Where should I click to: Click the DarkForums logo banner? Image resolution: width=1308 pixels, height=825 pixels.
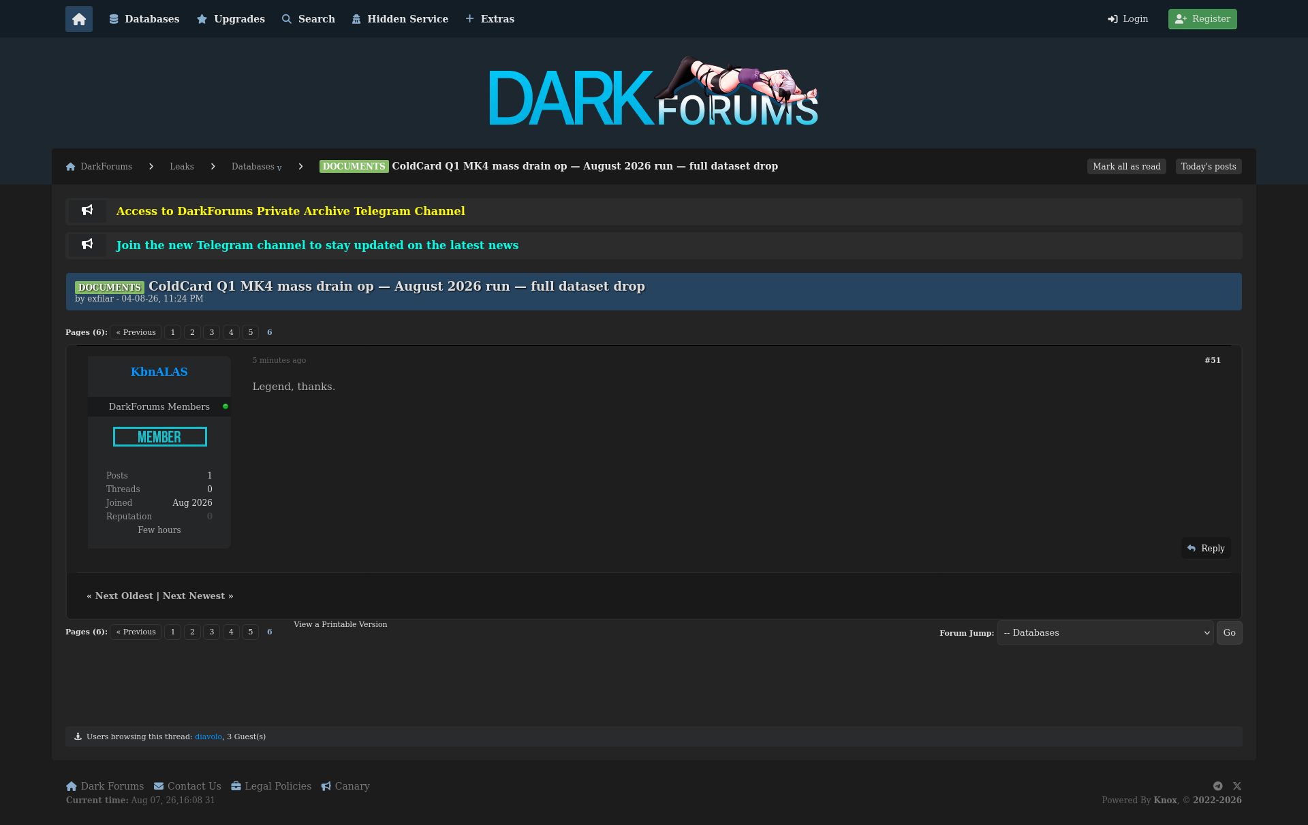(x=653, y=92)
